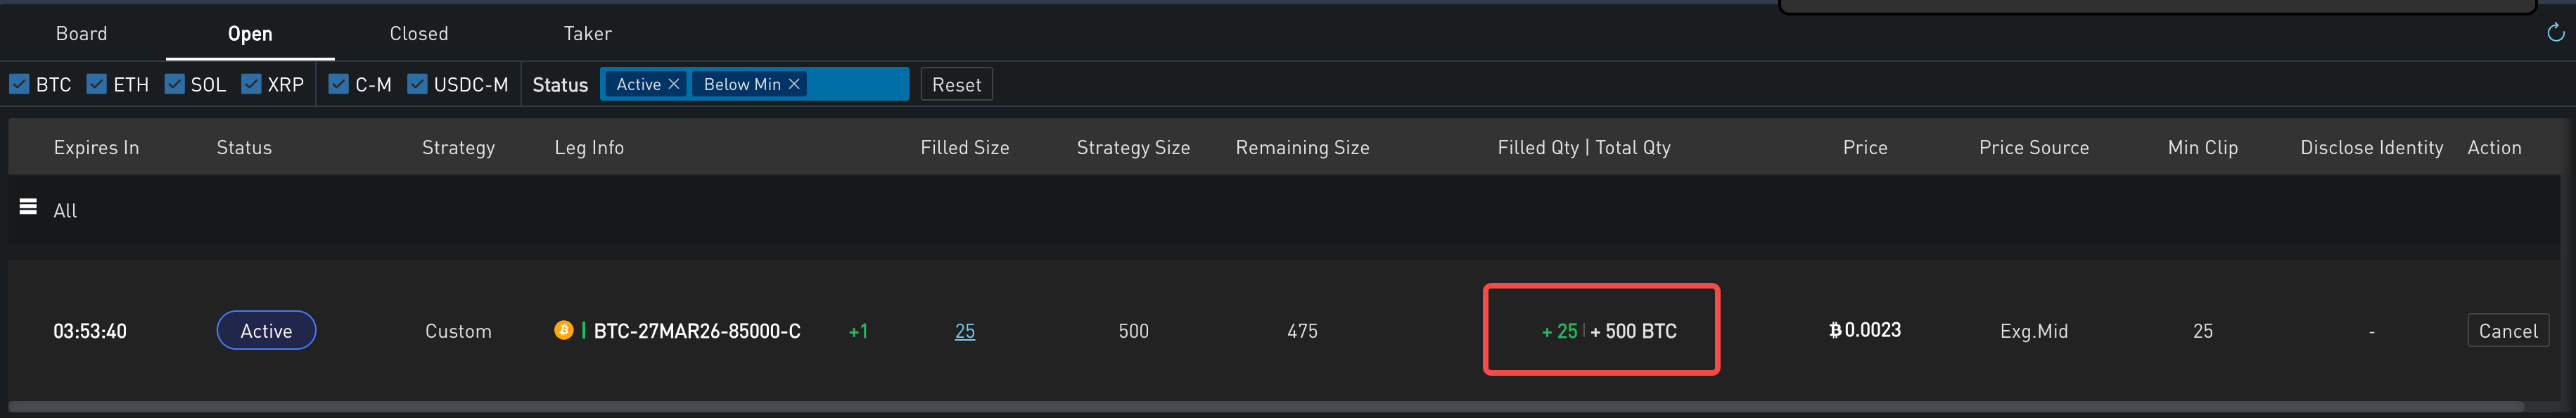2576x418 pixels.
Task: Toggle the ETH checkbox
Action: tap(97, 84)
